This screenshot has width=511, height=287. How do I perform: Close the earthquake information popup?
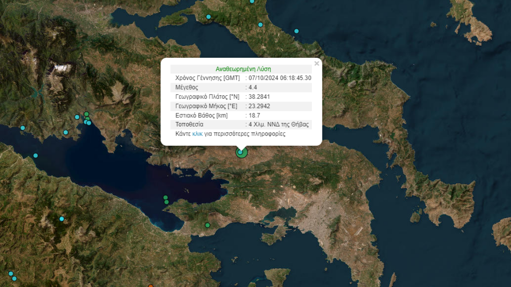(317, 63)
